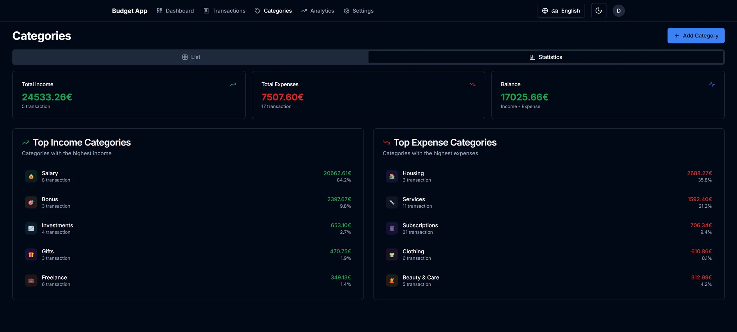This screenshot has width=737, height=332.
Task: Click the Add Category button
Action: point(696,36)
